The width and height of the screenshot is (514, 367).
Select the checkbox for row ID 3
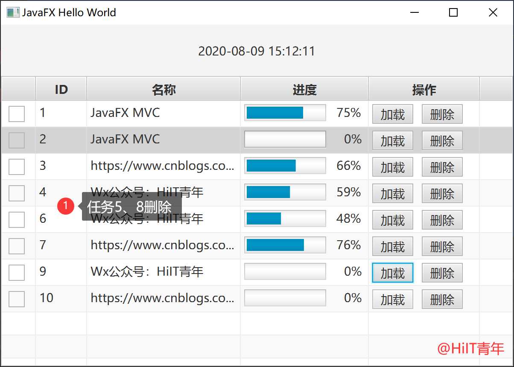(17, 167)
